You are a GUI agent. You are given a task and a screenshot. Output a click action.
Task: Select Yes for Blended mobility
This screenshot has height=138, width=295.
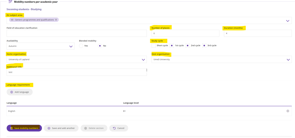tap(81, 46)
